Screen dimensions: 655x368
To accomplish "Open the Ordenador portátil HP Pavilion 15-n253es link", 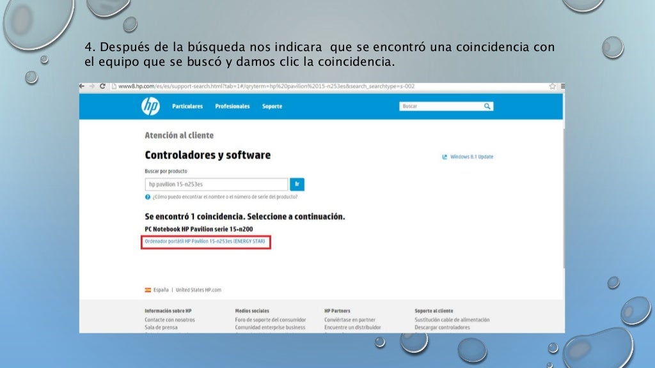I will click(205, 241).
